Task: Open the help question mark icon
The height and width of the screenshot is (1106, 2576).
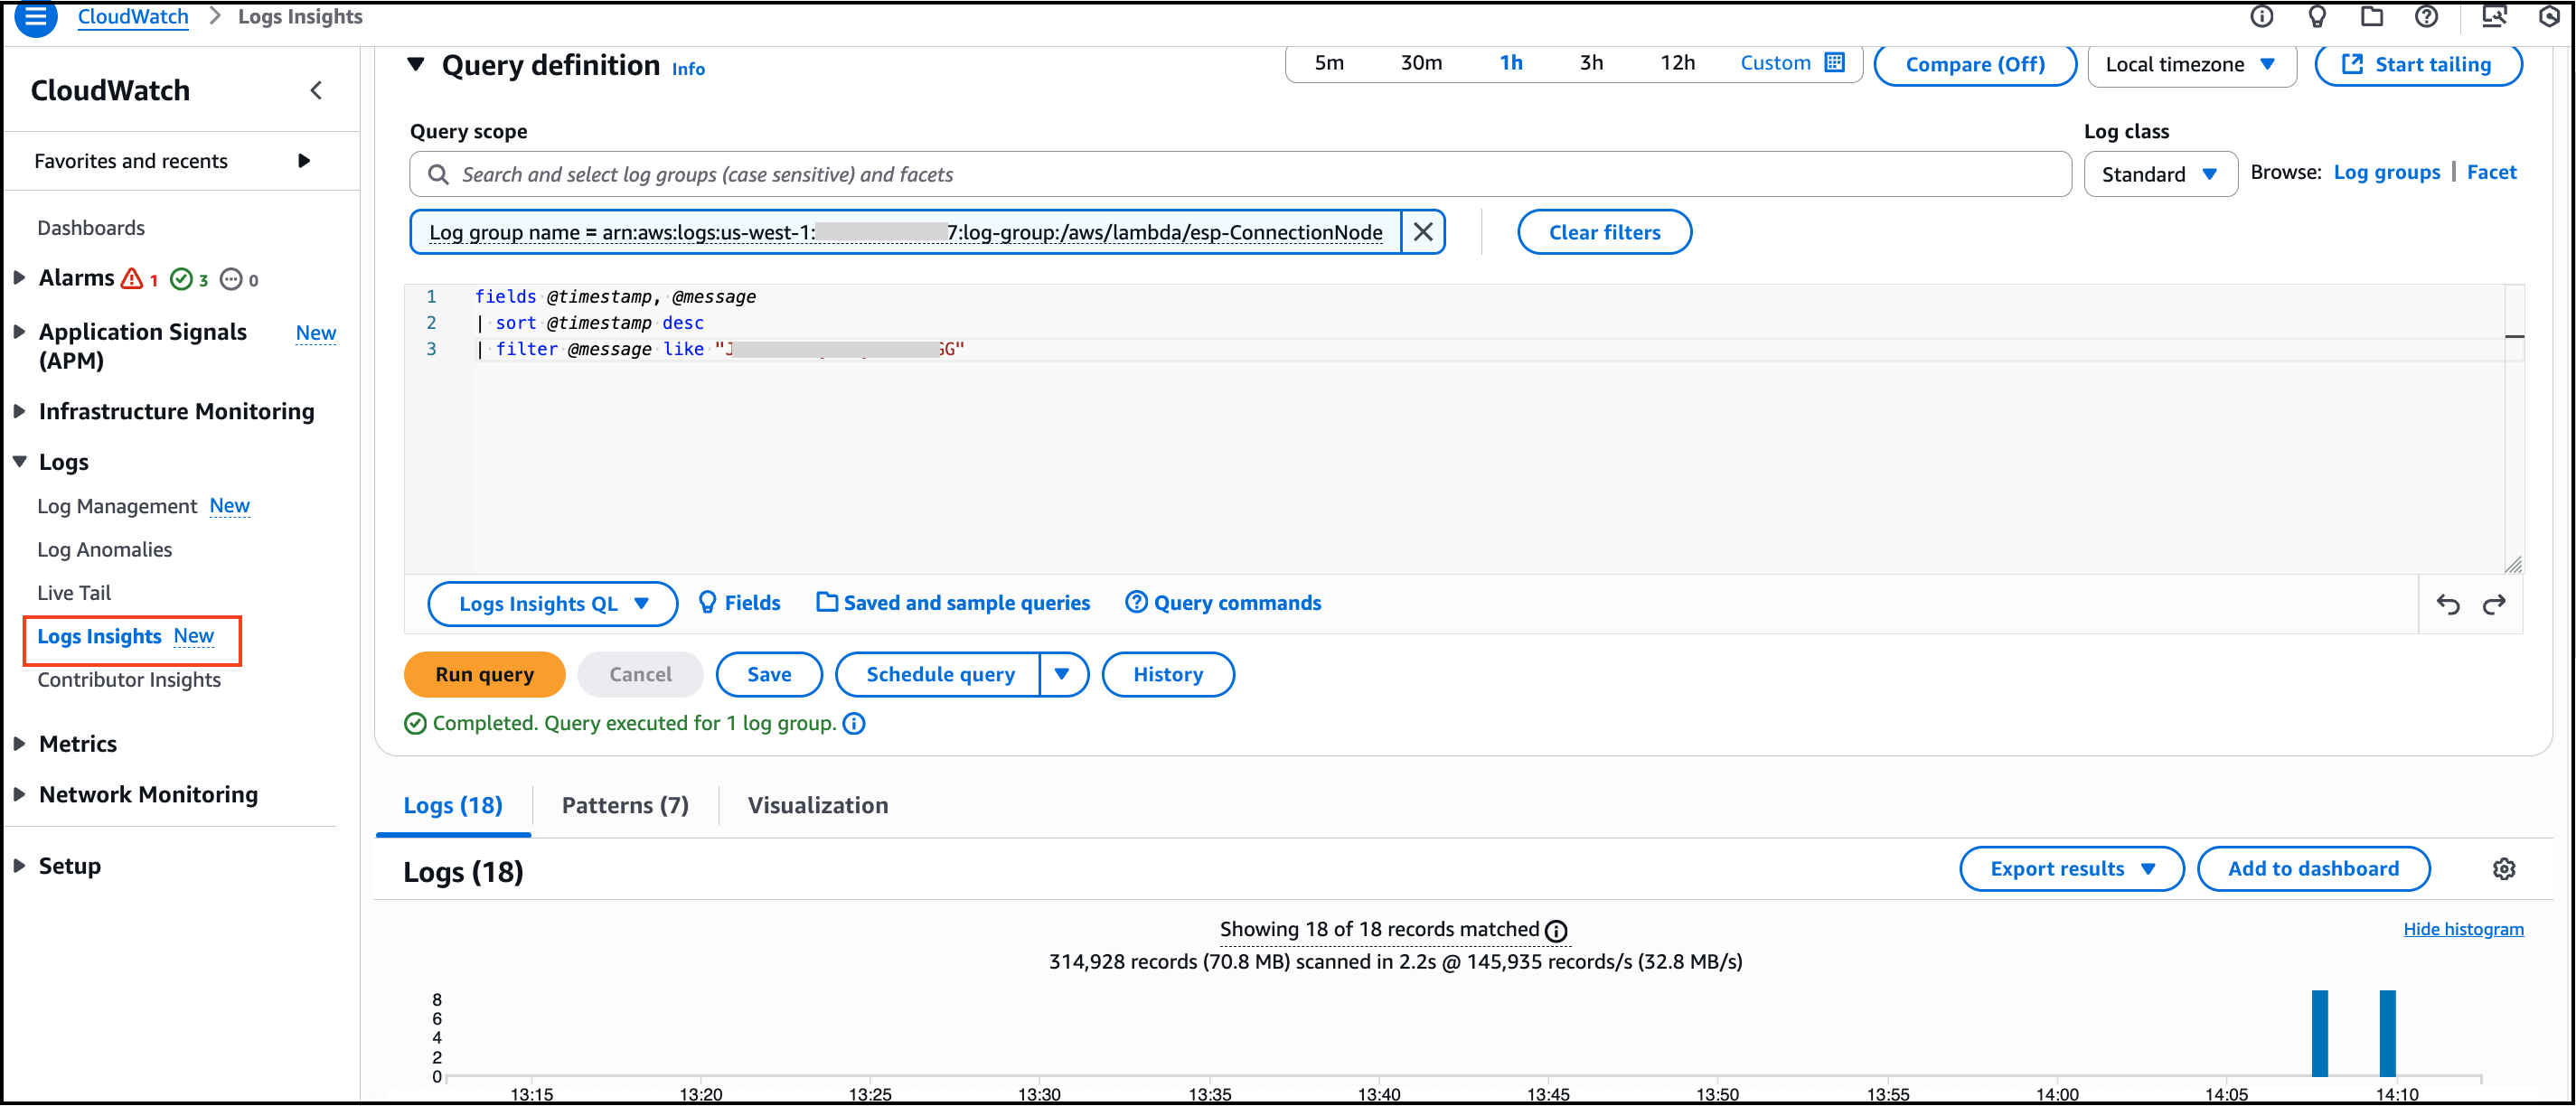Action: 2426,16
